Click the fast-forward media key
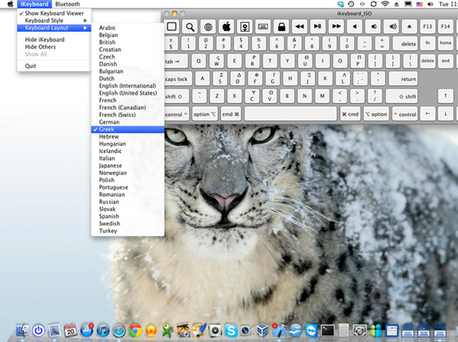The image size is (458, 342). click(336, 27)
